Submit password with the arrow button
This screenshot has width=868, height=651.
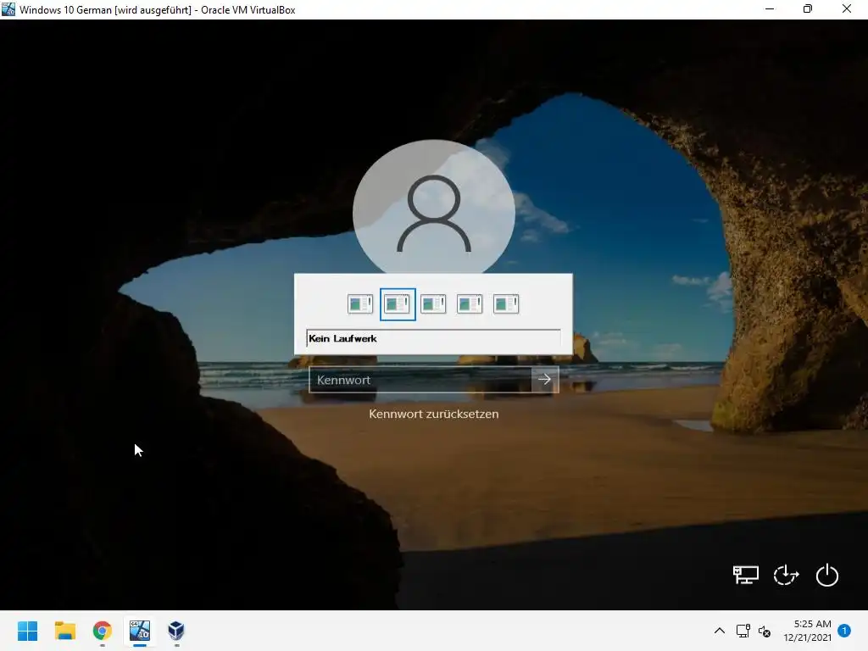tap(545, 380)
